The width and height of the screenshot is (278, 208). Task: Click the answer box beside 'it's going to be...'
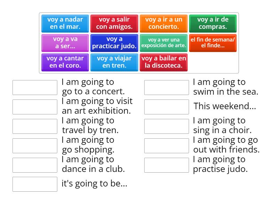pos(34,184)
